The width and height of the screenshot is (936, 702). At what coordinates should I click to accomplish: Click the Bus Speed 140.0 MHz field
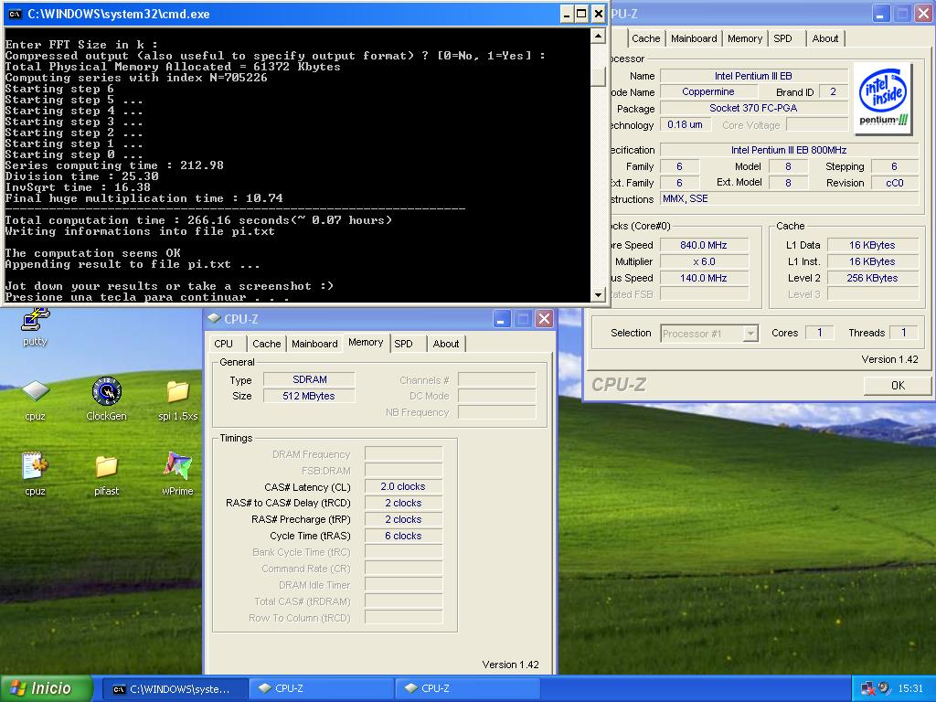pos(704,278)
